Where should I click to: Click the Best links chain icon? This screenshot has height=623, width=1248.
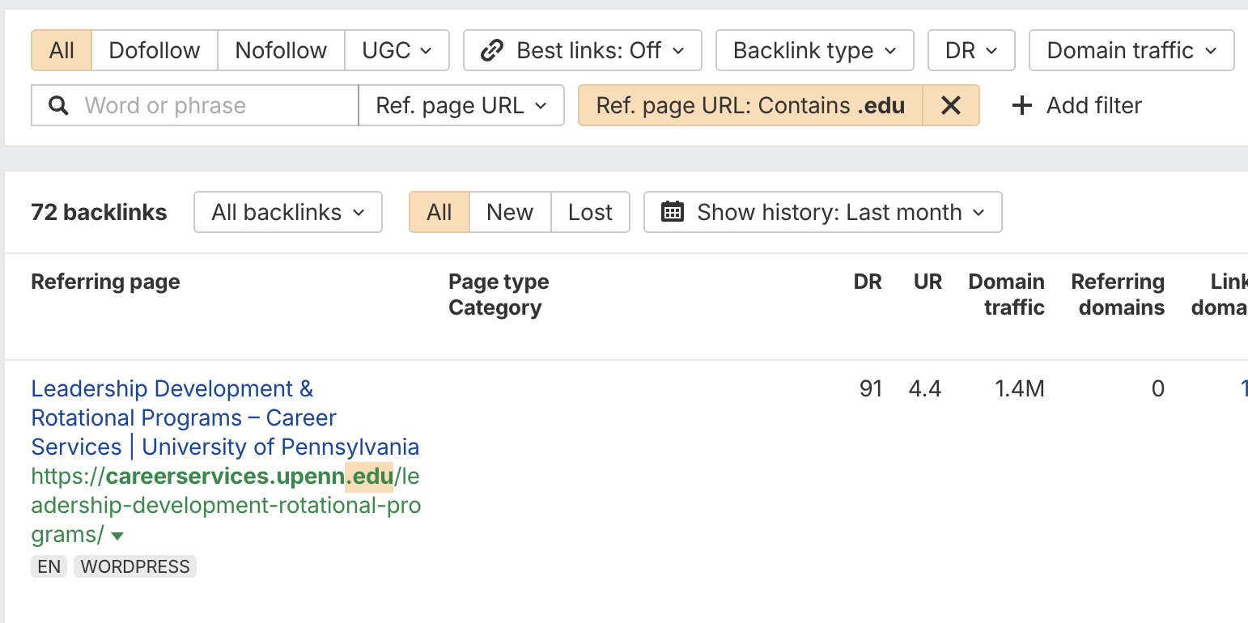491,51
